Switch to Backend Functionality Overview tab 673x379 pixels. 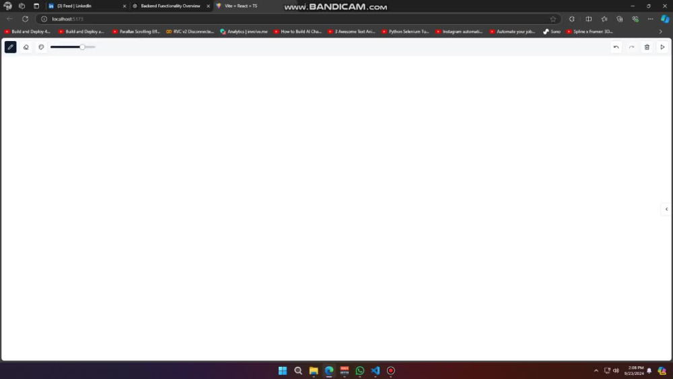(170, 6)
